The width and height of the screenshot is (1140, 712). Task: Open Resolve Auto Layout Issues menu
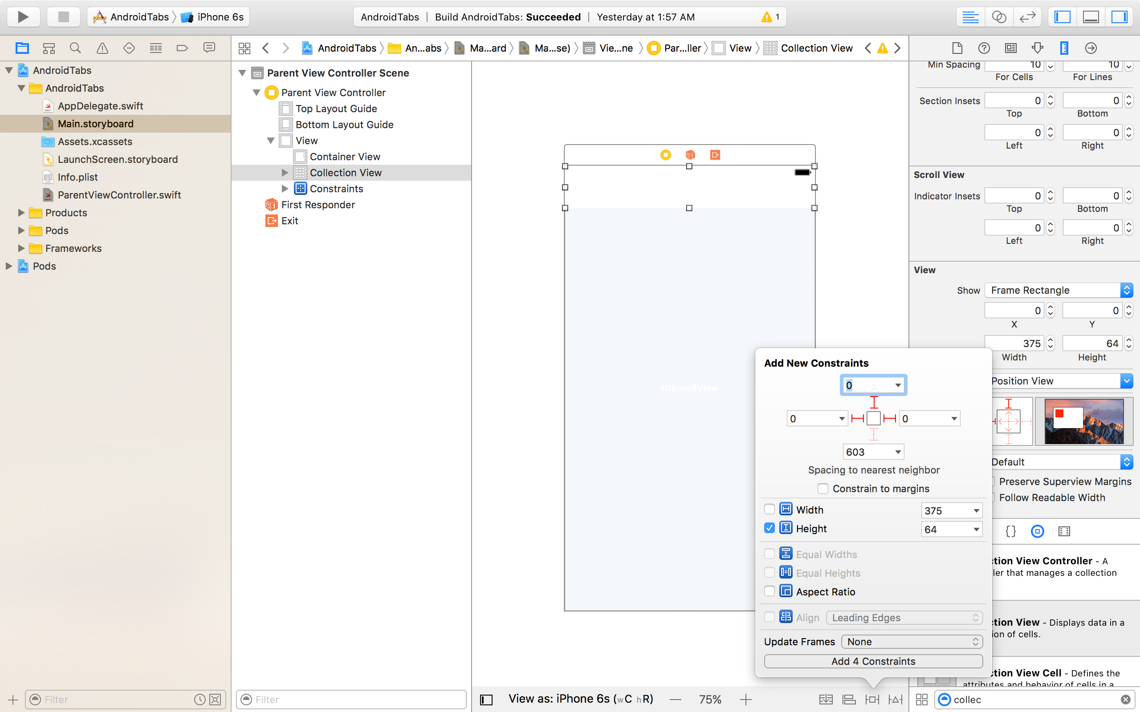(x=895, y=699)
